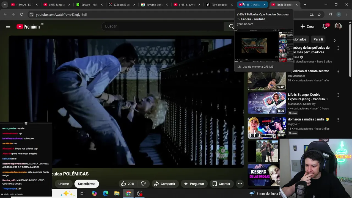Open Microsoft Edge from the taskbar
The image size is (352, 198).
(x=106, y=194)
